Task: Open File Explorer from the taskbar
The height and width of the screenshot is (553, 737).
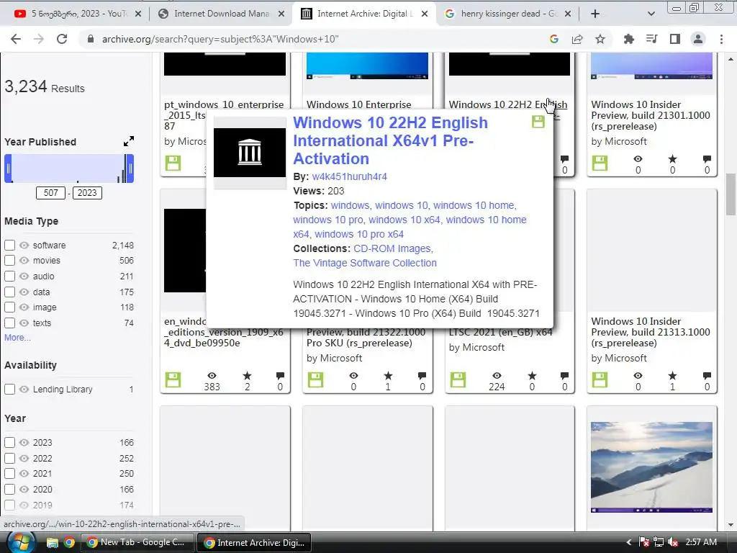Action: tap(52, 543)
